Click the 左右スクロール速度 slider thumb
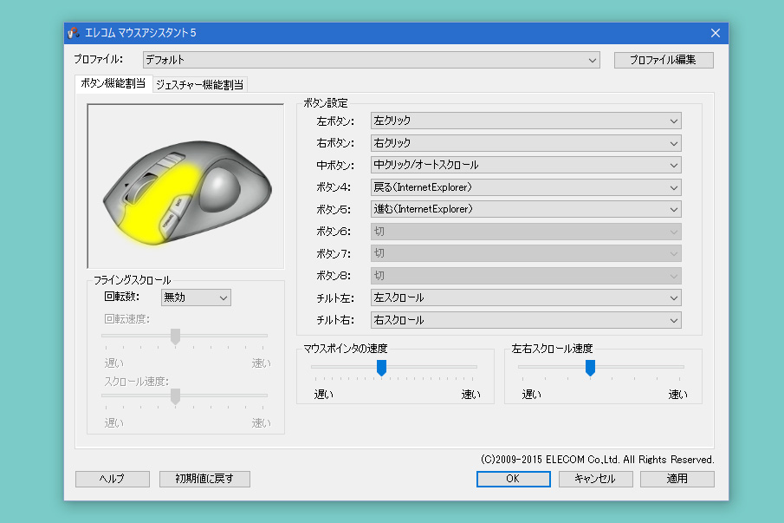Screen dimensions: 784x523 tap(590, 368)
